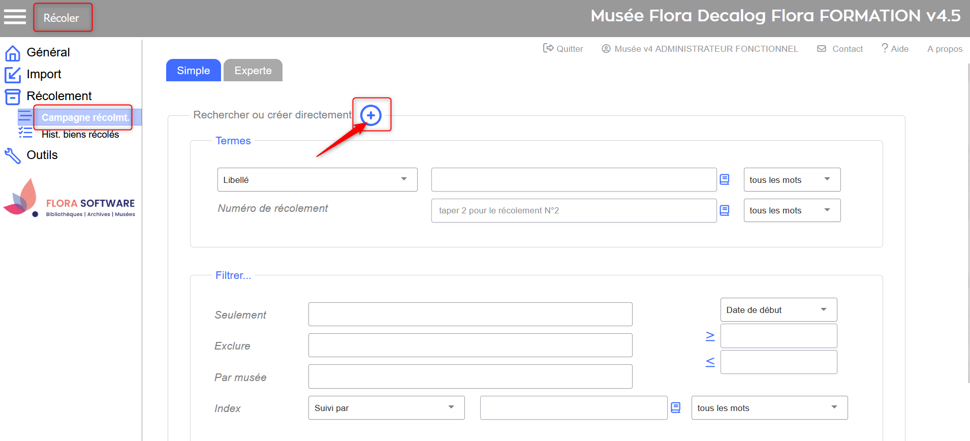The height and width of the screenshot is (441, 970).
Task: Open index list icon beside Libellé field
Action: point(725,179)
